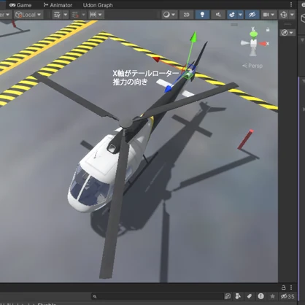The height and width of the screenshot is (305, 305).
Task: Click the green Y move-handle arrow
Action: click(193, 36)
